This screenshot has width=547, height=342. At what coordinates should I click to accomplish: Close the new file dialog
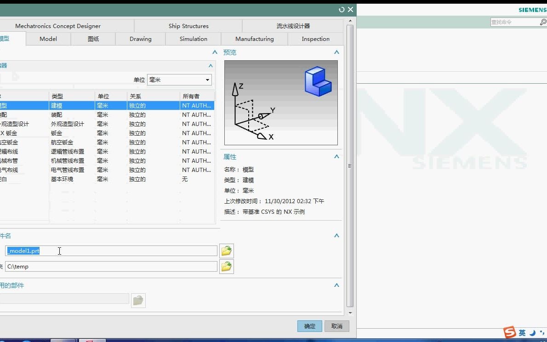[x=351, y=10]
